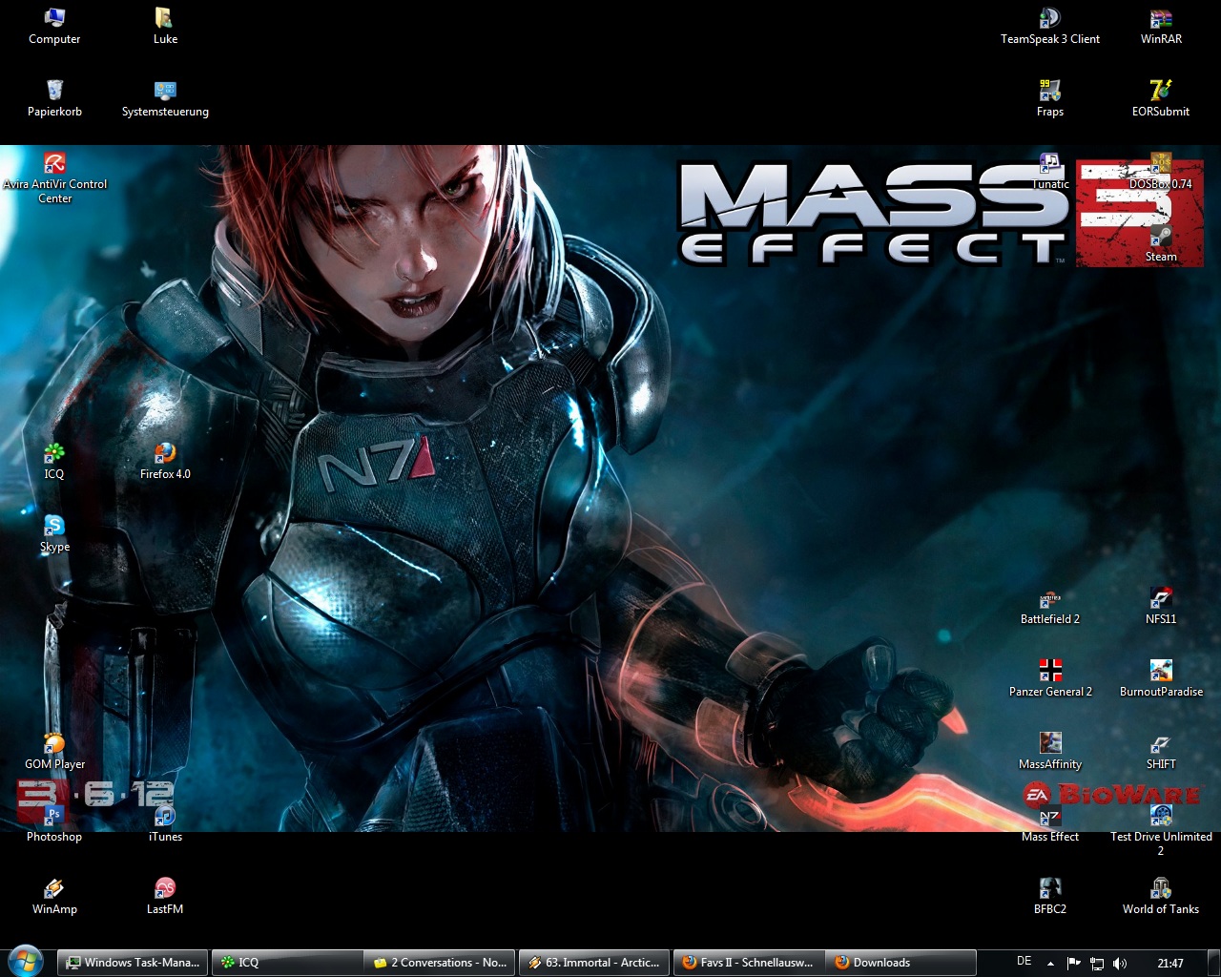The height and width of the screenshot is (977, 1221).
Task: Select the iTunes desktop shortcut
Action: (165, 823)
